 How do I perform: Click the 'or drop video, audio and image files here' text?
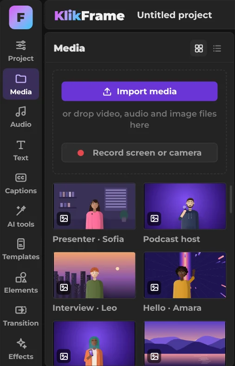click(139, 119)
